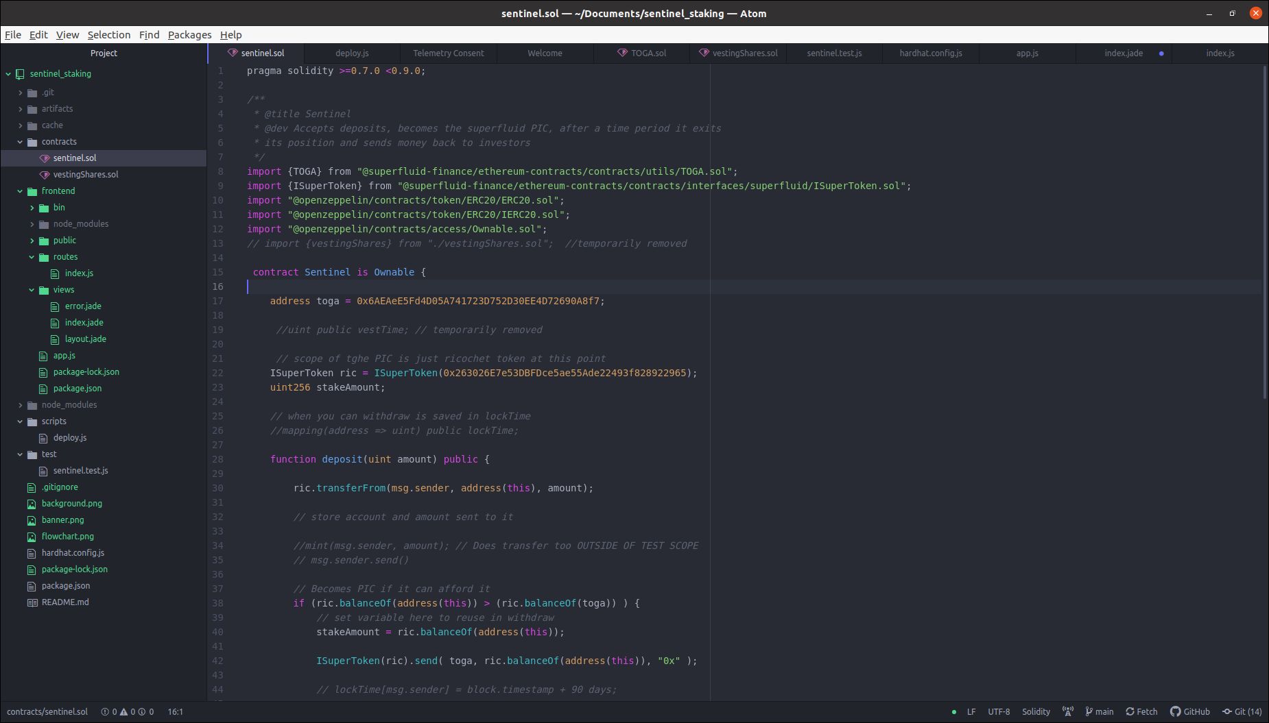Open hardhat.config.js in the tree
Image resolution: width=1269 pixels, height=723 pixels.
[73, 553]
